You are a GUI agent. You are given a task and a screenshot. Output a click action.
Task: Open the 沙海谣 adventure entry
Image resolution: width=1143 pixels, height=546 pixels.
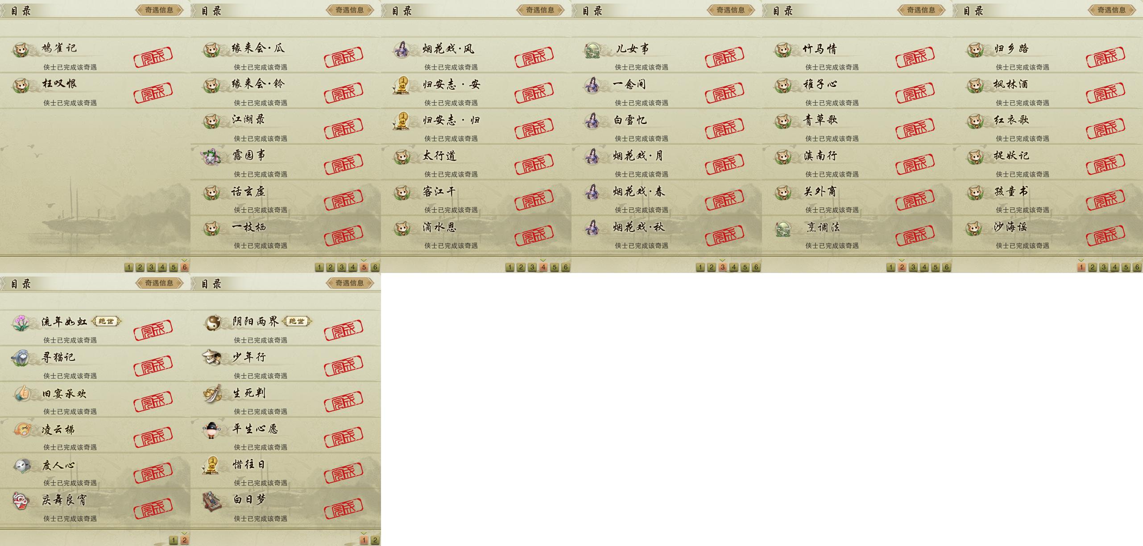[x=1048, y=234]
